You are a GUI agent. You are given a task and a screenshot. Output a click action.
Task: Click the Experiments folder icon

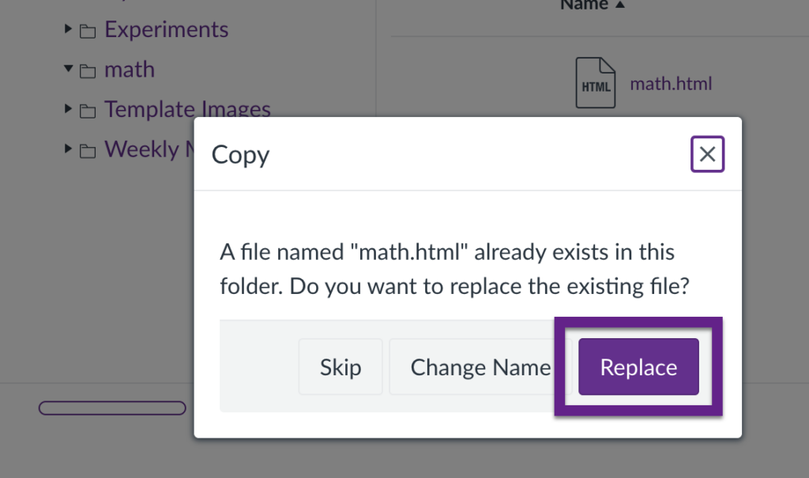point(88,31)
